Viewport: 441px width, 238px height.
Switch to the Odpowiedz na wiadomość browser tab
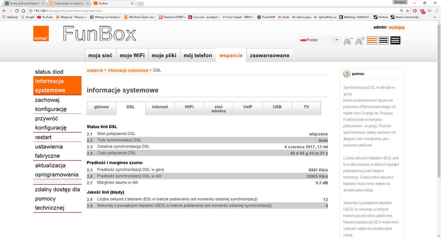(68, 4)
